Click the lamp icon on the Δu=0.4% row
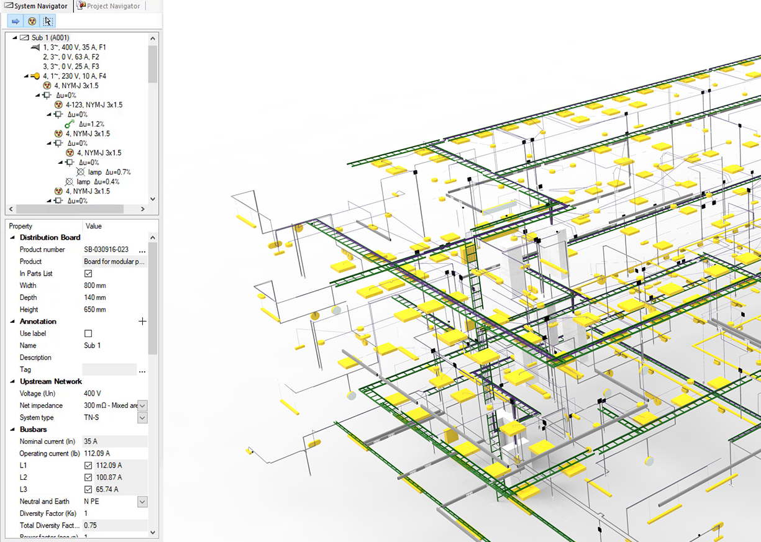 [x=70, y=182]
